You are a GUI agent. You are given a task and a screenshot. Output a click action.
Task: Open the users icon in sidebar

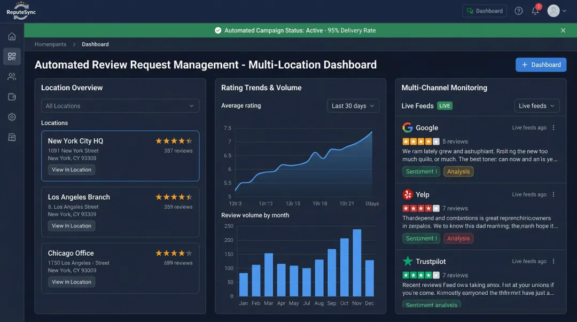[12, 76]
